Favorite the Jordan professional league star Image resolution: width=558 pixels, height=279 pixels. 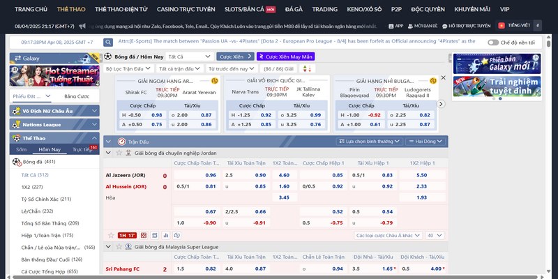pos(119,153)
